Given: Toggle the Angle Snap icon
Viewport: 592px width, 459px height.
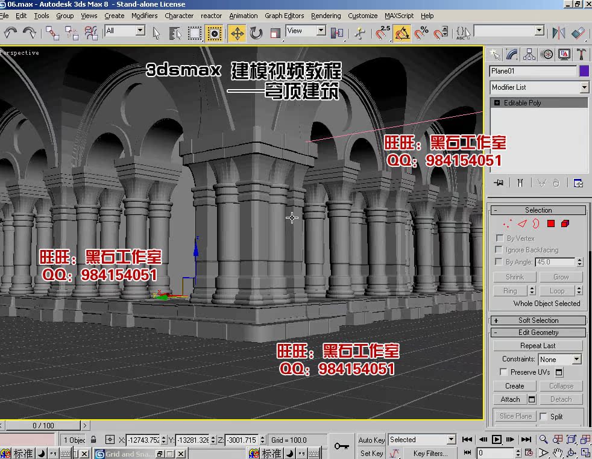Looking at the screenshot, I should [x=402, y=33].
